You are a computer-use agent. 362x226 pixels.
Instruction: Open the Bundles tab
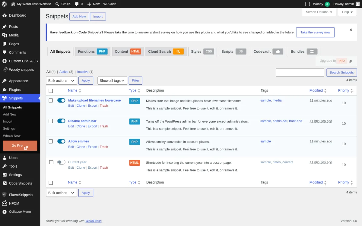pos(304,52)
